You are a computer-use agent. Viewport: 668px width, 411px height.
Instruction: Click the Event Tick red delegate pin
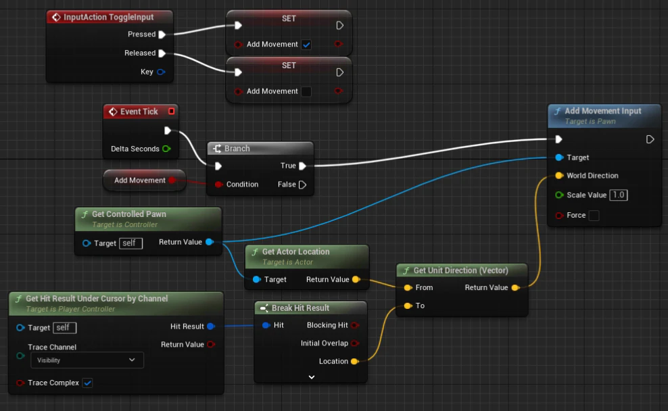point(171,111)
